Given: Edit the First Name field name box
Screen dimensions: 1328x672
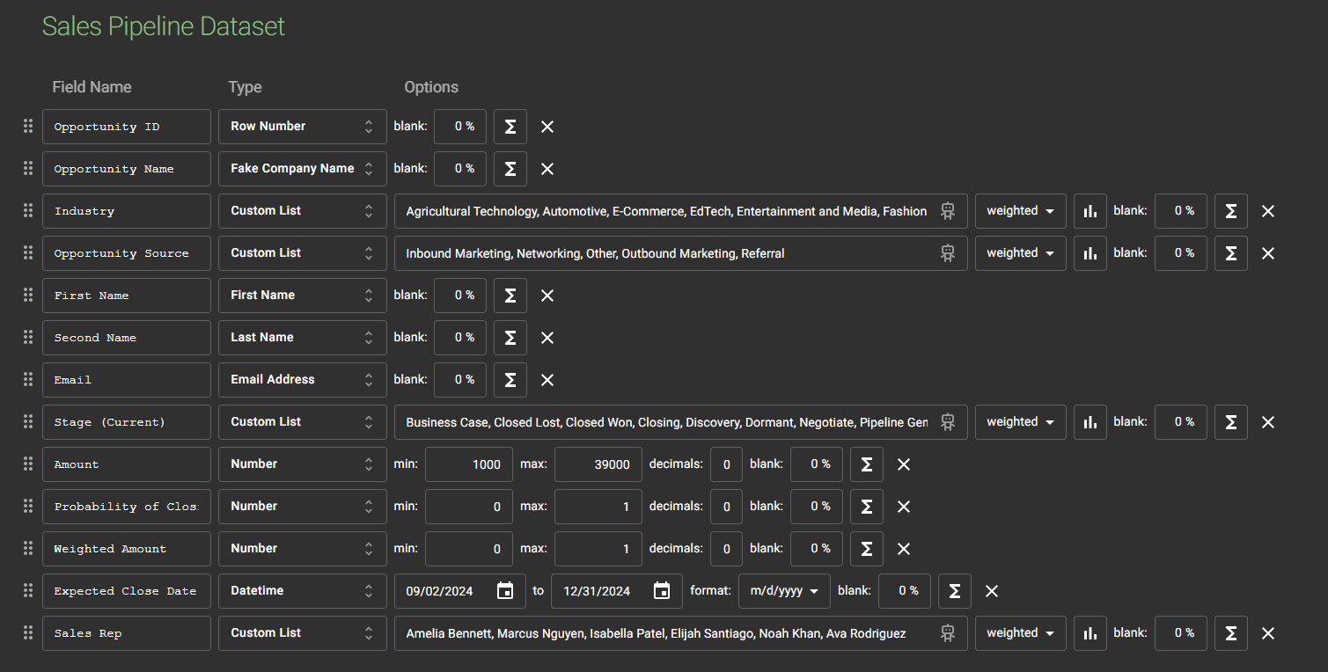Looking at the screenshot, I should 126,296.
